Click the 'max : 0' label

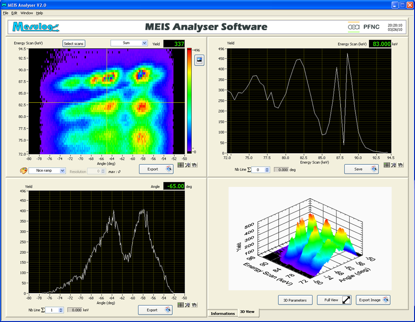pyautogui.click(x=114, y=172)
